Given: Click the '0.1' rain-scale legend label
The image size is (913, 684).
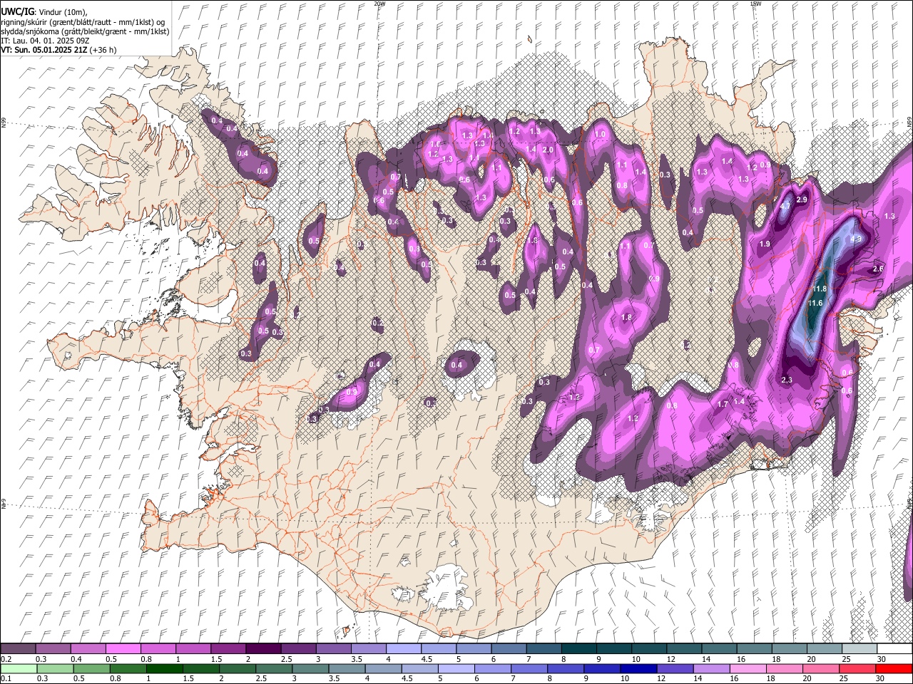Looking at the screenshot, I should point(6,678).
